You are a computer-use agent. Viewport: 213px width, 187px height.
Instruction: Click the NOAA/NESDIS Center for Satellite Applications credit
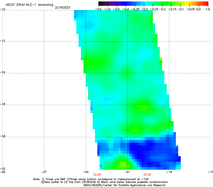point(124,185)
